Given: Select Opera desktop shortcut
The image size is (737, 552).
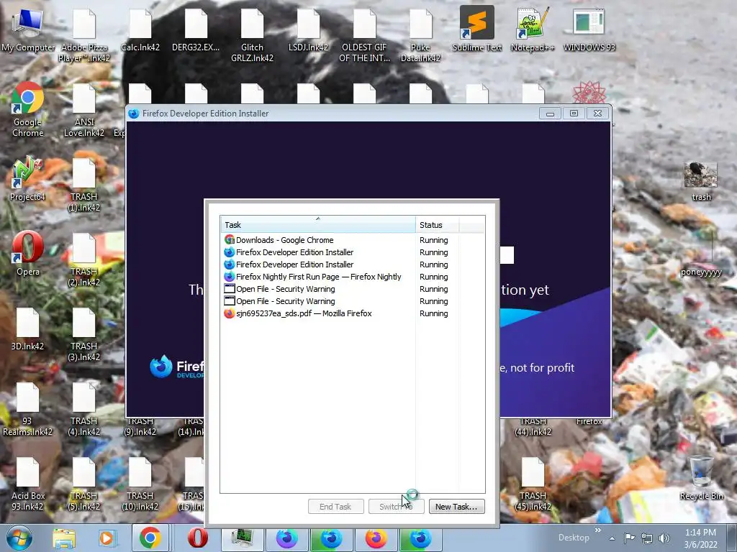Looking at the screenshot, I should pyautogui.click(x=28, y=254).
